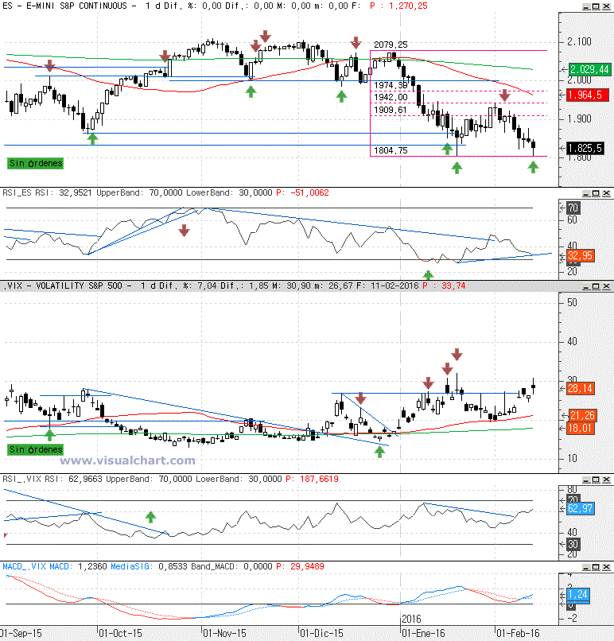Click the 01-Dic-15 date on time axis

(x=321, y=634)
